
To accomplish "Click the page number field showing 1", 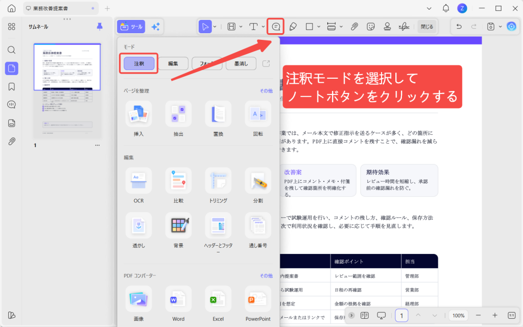I will tap(401, 315).
